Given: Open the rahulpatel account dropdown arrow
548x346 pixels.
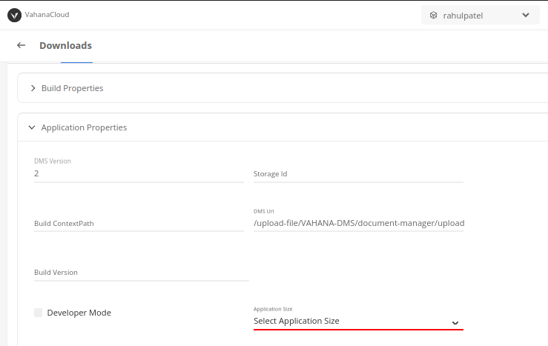Looking at the screenshot, I should pyautogui.click(x=526, y=15).
